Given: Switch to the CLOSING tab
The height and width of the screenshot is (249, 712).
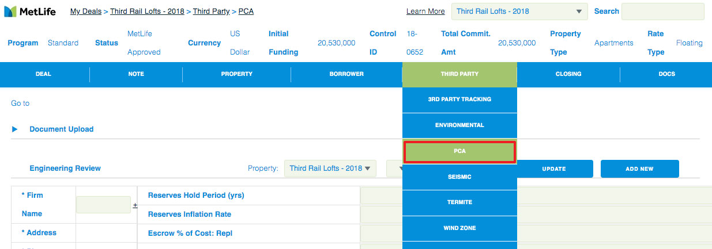Looking at the screenshot, I should click(568, 74).
